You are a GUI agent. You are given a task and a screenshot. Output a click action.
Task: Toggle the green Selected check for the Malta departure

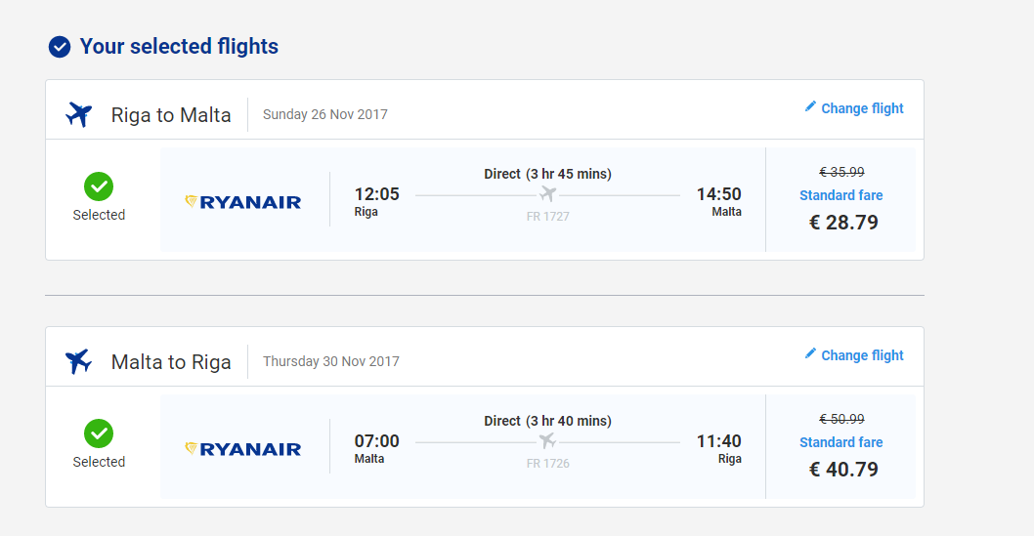(x=99, y=433)
